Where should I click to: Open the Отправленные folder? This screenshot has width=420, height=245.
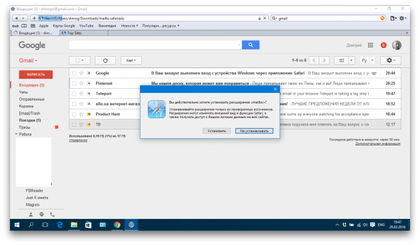point(31,99)
